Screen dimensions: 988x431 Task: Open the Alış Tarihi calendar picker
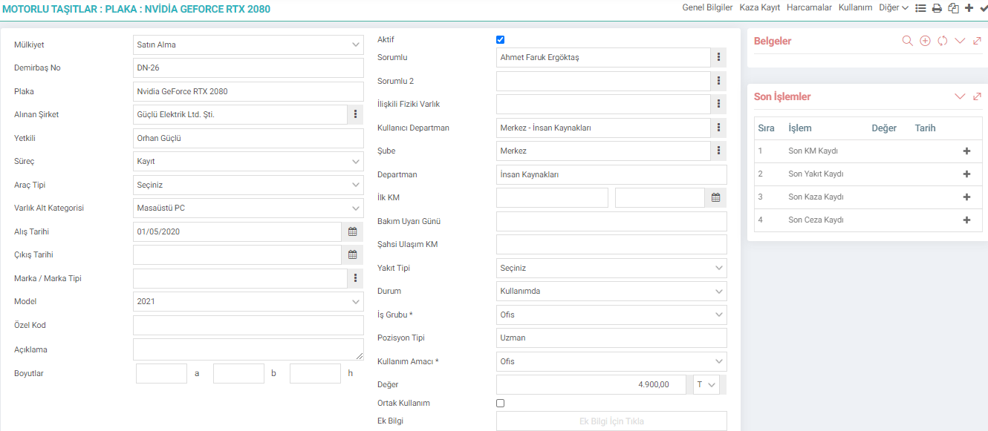(x=353, y=231)
